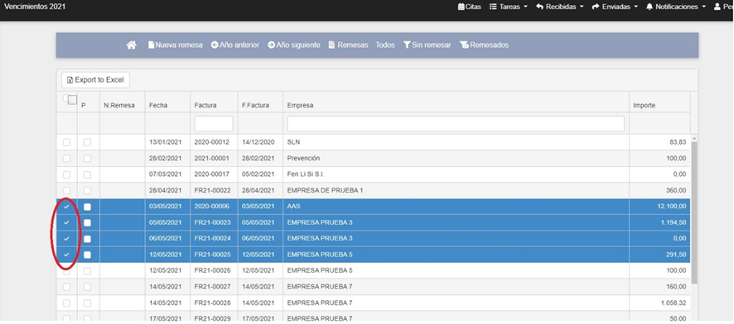Click the company name Fen Li Si S.l.

pos(306,174)
